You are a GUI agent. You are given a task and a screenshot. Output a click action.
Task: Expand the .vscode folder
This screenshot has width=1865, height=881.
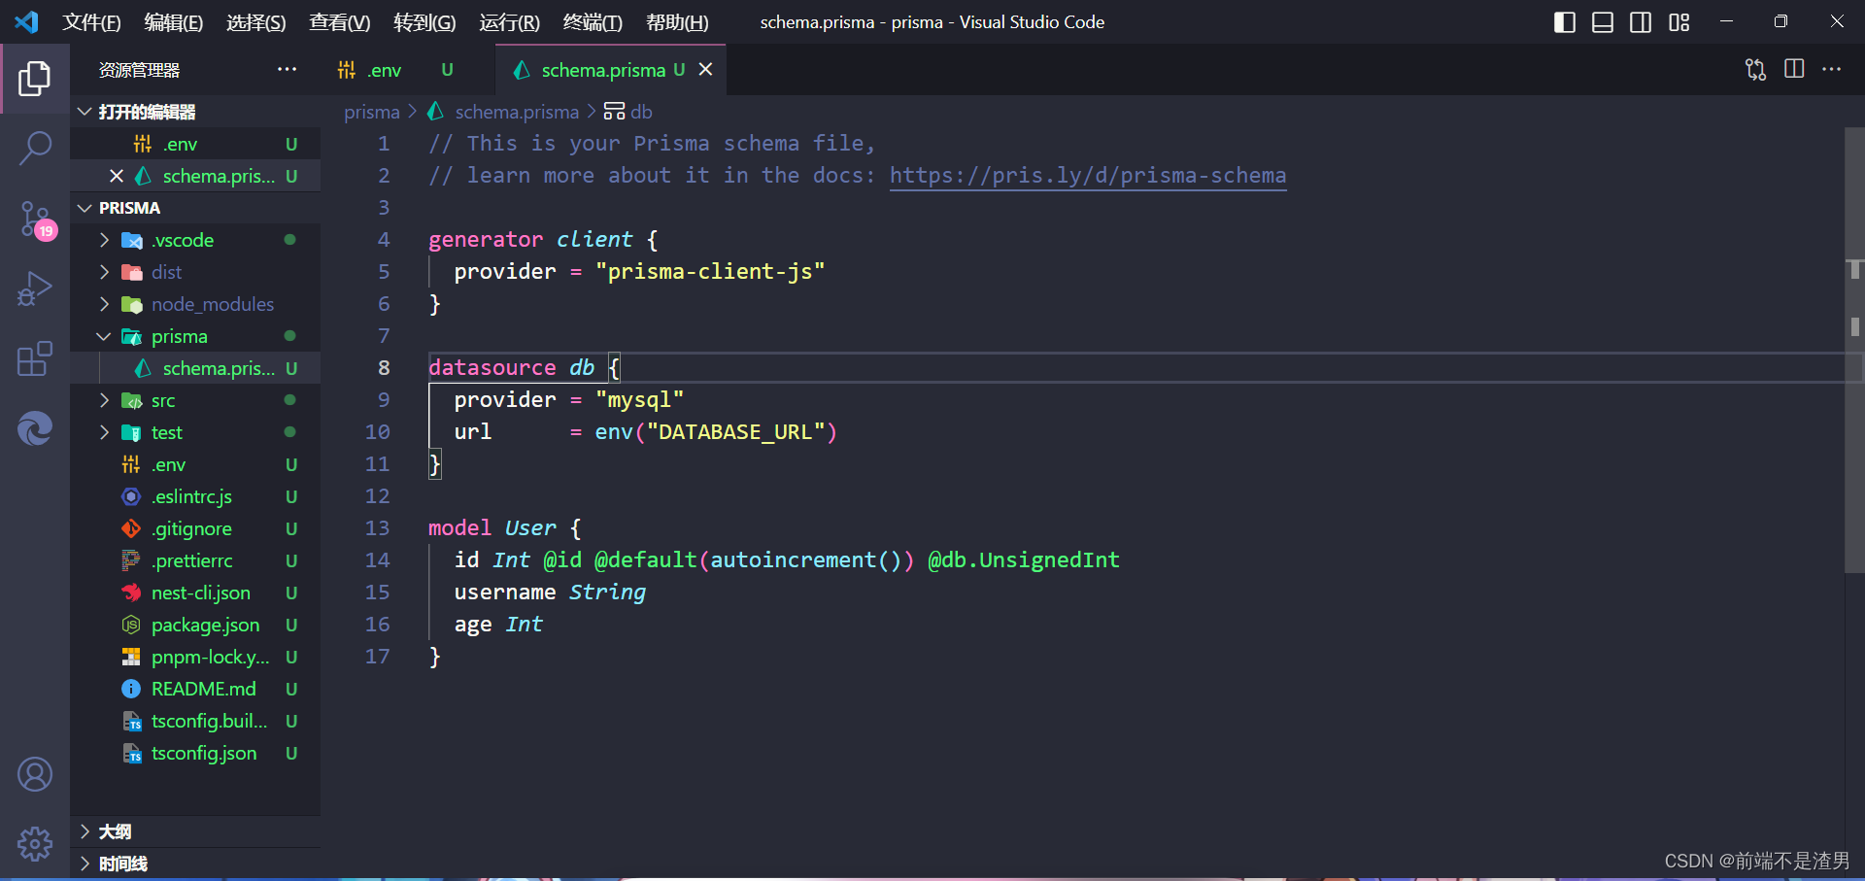[195, 240]
